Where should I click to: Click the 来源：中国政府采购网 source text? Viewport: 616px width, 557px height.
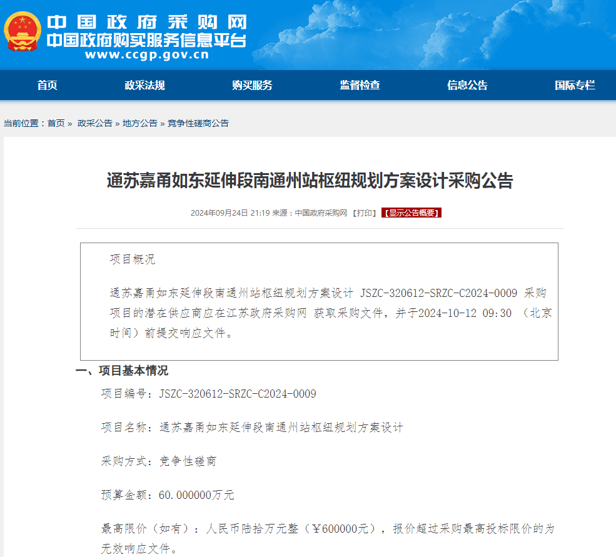[x=310, y=213]
